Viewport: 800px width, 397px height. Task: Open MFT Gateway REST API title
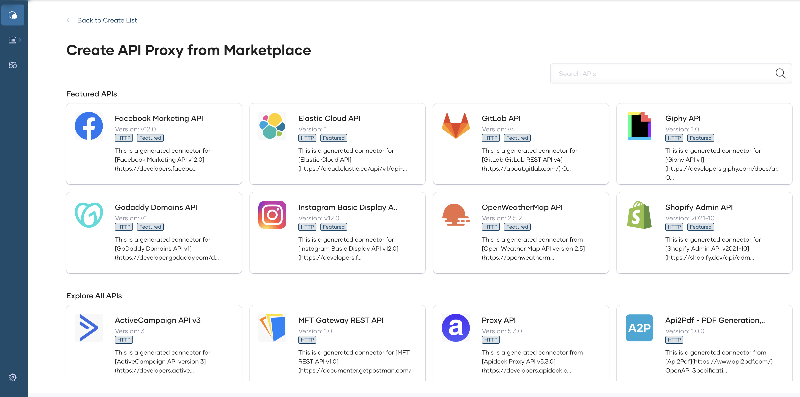(341, 320)
